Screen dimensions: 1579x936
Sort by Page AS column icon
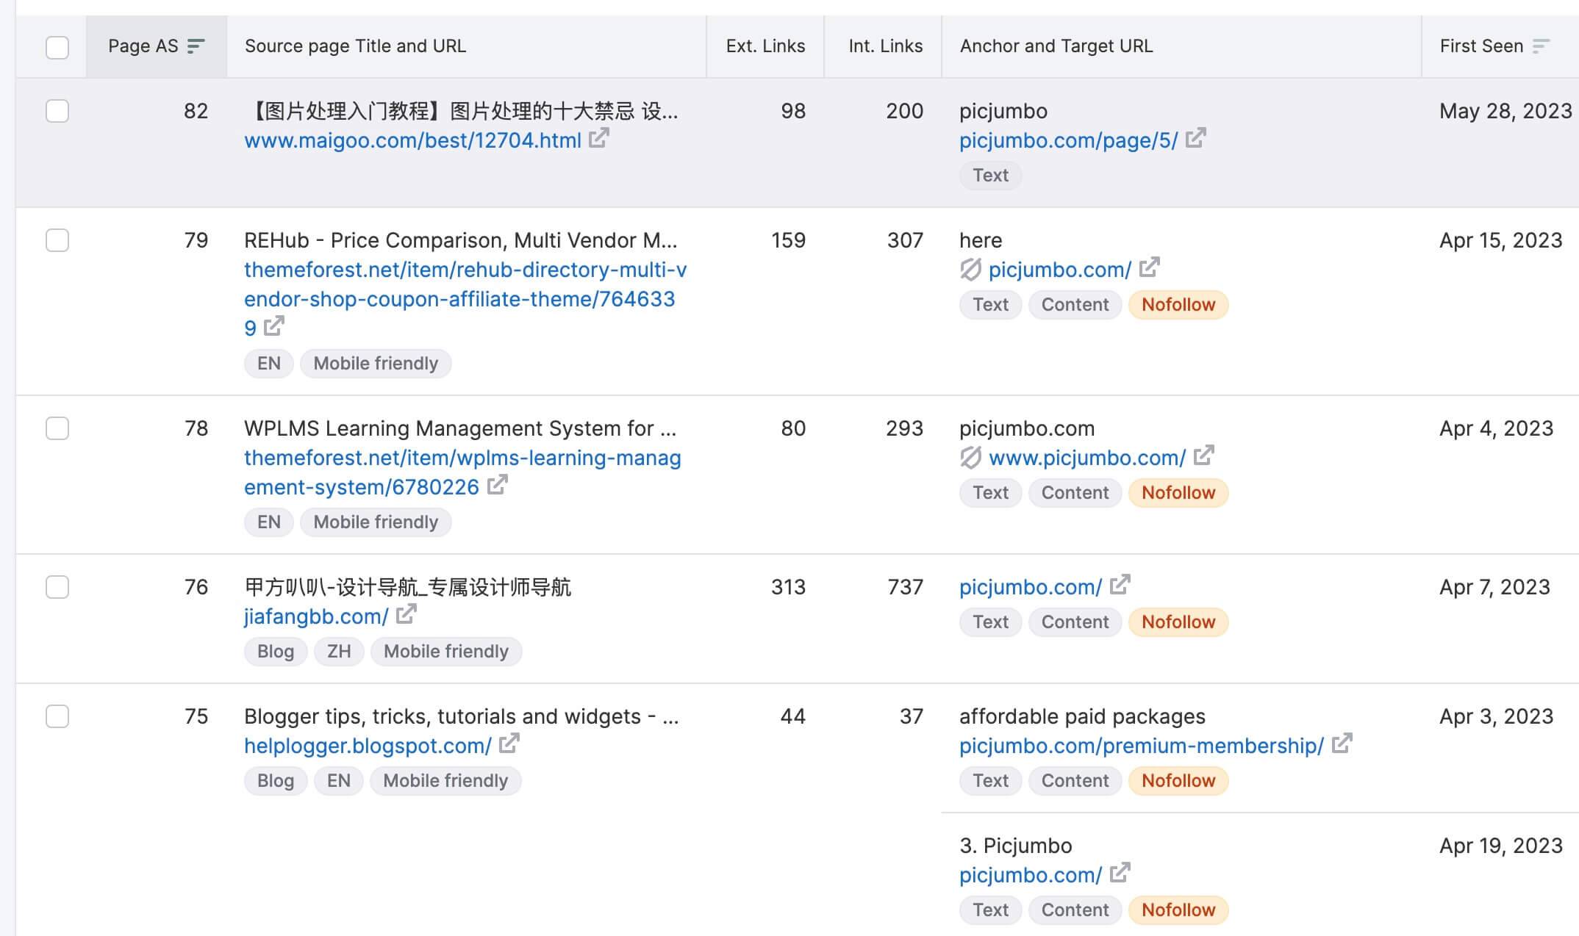pyautogui.click(x=196, y=46)
